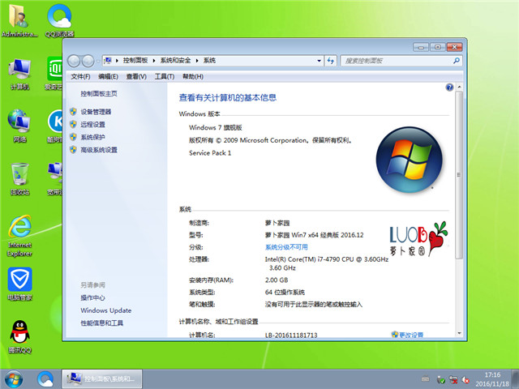Open the blue K music desktop icon
519x389 pixels.
click(54, 126)
